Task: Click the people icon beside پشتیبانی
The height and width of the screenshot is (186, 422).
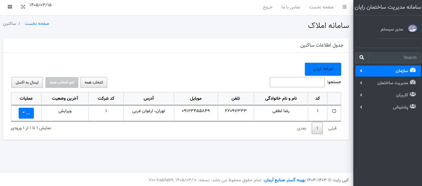Action: (x=413, y=107)
